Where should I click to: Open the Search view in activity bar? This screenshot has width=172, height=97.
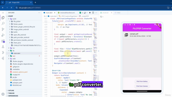click(3, 23)
